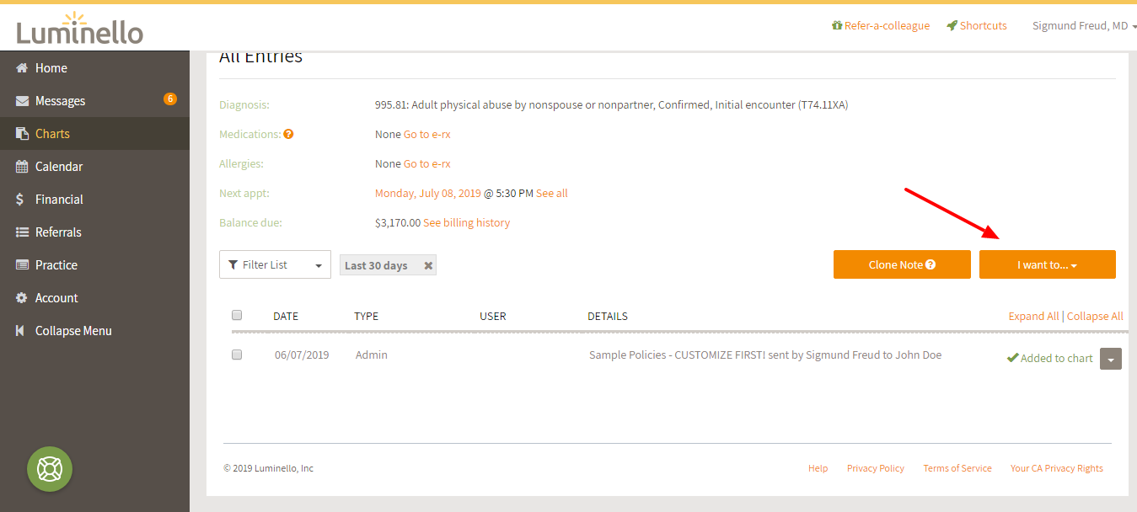Click the Account gear icon
Screen dimensions: 1137x512
click(x=22, y=298)
